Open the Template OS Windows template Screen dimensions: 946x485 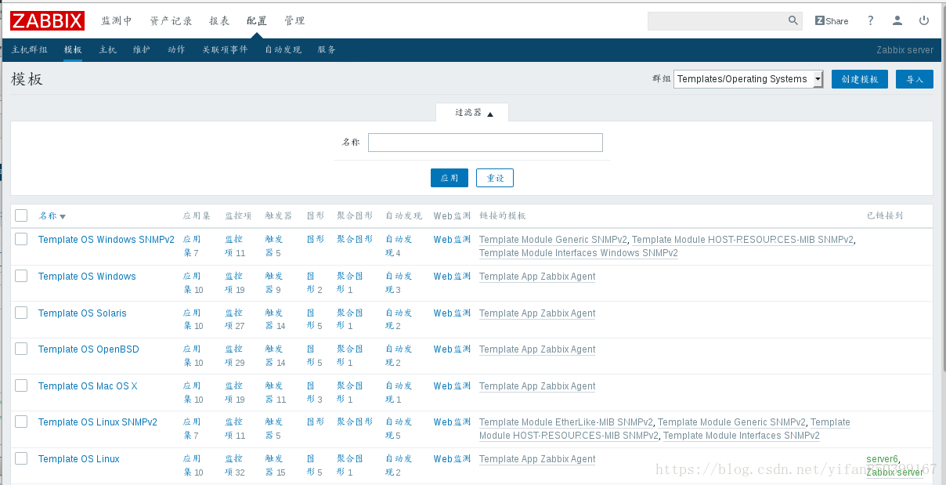pyautogui.click(x=87, y=277)
